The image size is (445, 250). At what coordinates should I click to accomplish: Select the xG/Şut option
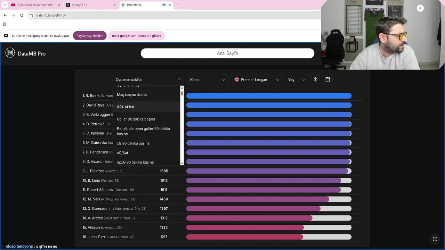146,153
